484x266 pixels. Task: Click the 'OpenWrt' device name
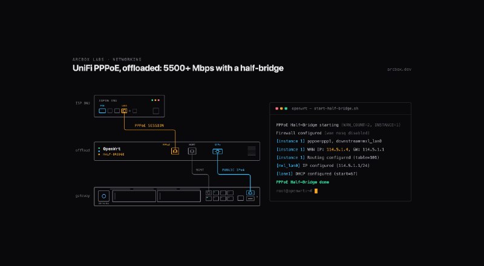[x=111, y=149]
